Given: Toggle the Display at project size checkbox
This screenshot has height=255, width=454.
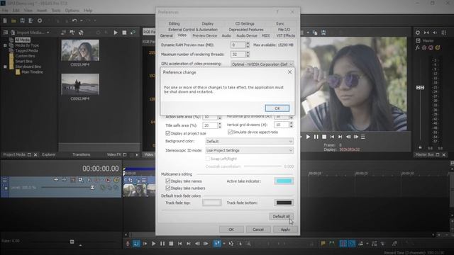Looking at the screenshot, I should point(167,133).
